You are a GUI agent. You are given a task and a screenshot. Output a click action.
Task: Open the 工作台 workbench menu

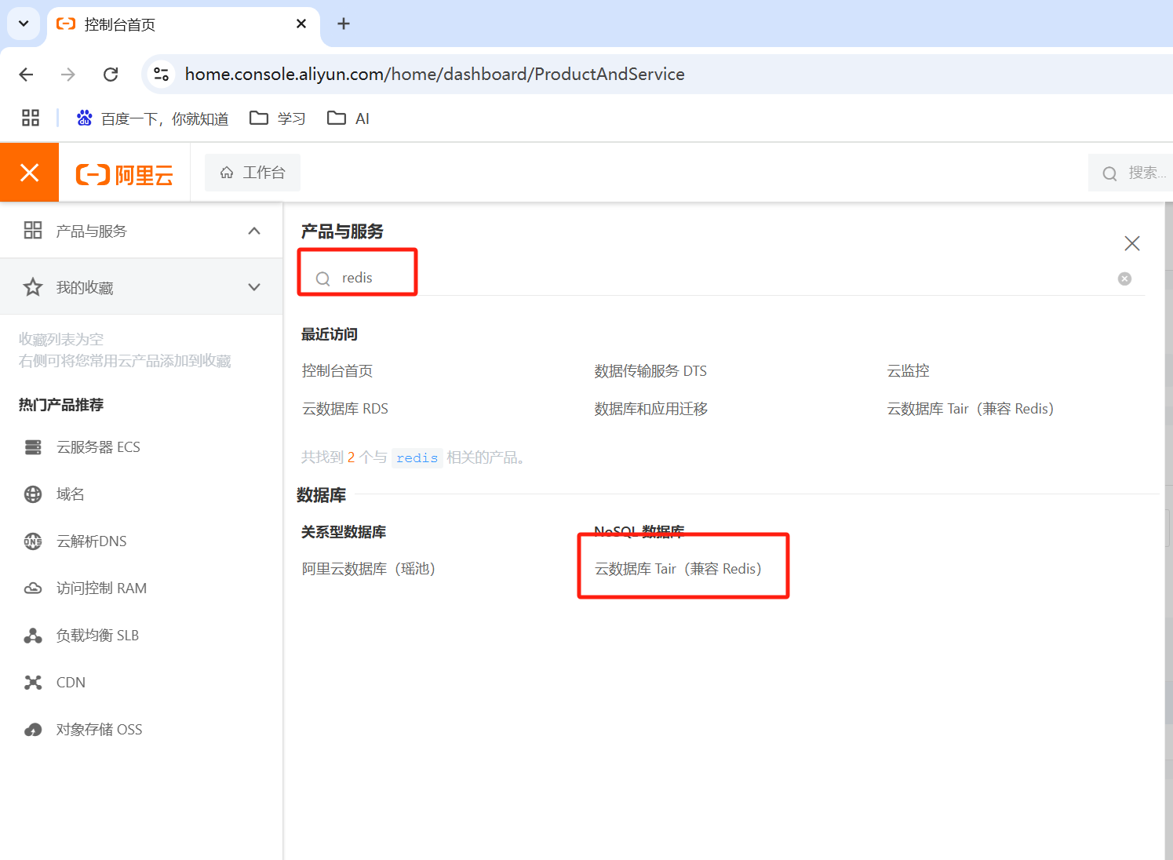pos(252,172)
